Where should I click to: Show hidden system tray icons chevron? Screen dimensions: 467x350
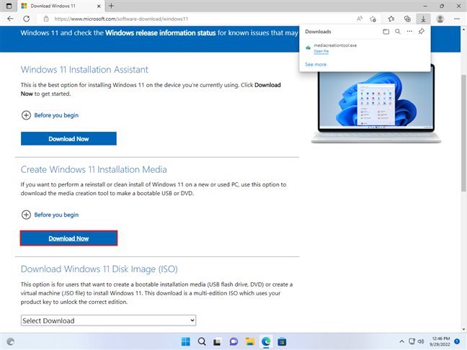[401, 341]
